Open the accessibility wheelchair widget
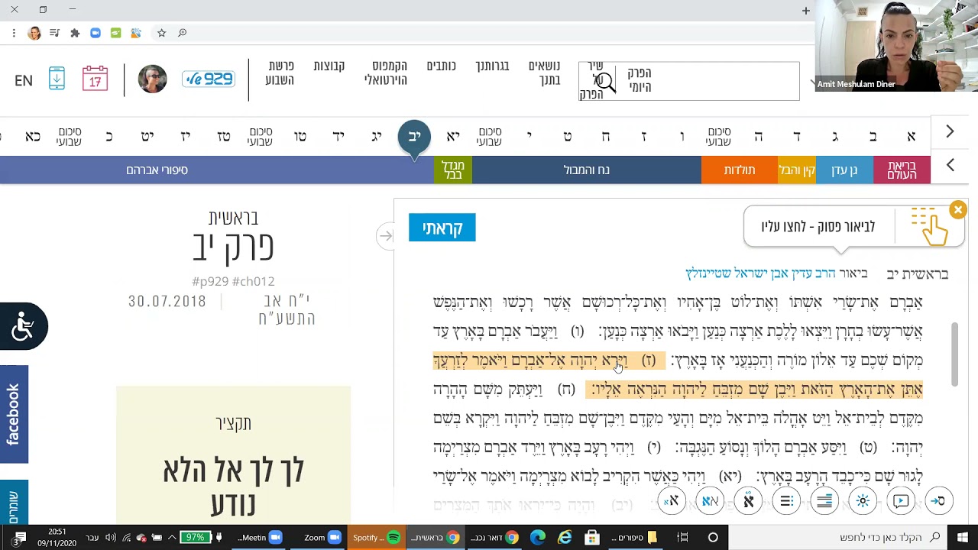 click(24, 326)
